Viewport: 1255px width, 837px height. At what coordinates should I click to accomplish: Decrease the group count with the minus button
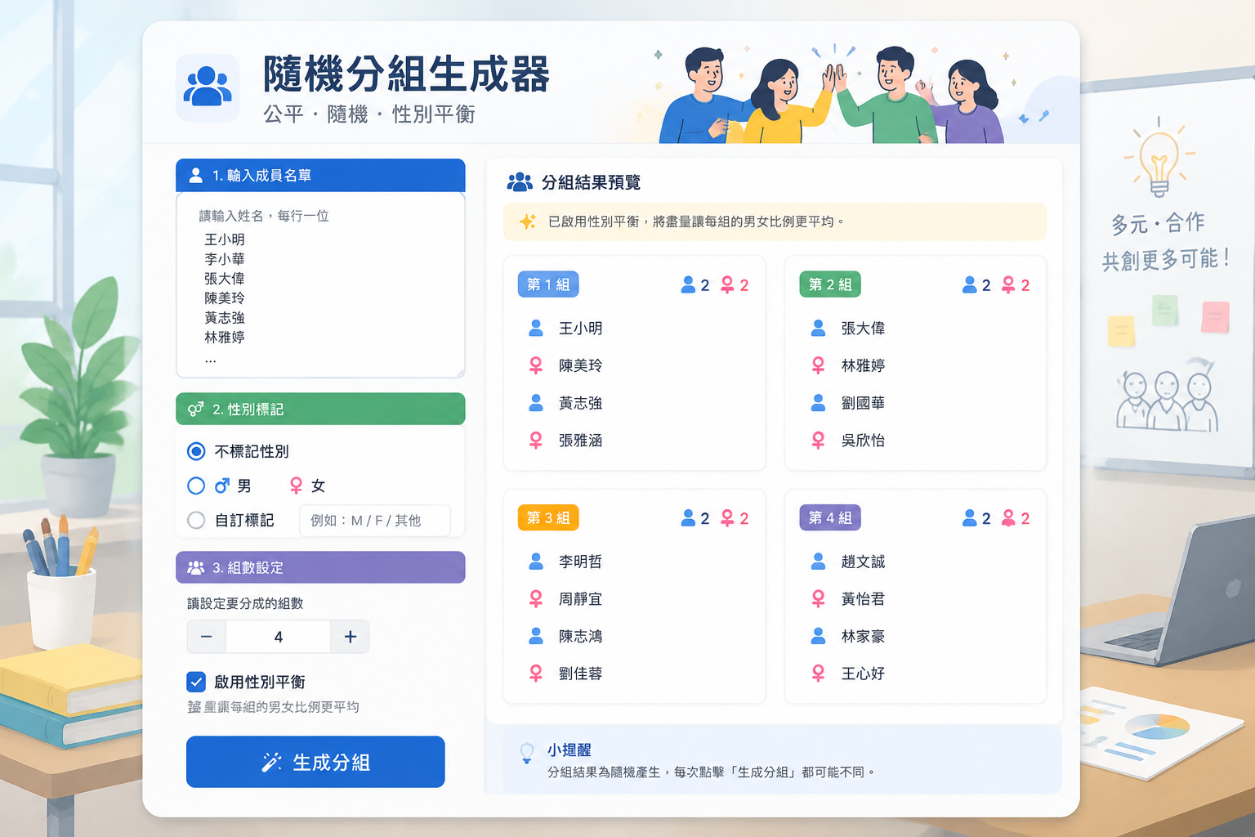click(x=207, y=637)
